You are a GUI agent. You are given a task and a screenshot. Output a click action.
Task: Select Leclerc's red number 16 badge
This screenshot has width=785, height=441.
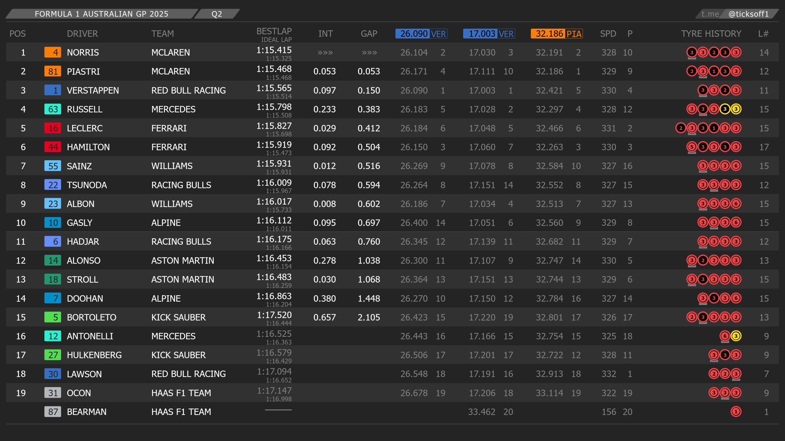(53, 128)
